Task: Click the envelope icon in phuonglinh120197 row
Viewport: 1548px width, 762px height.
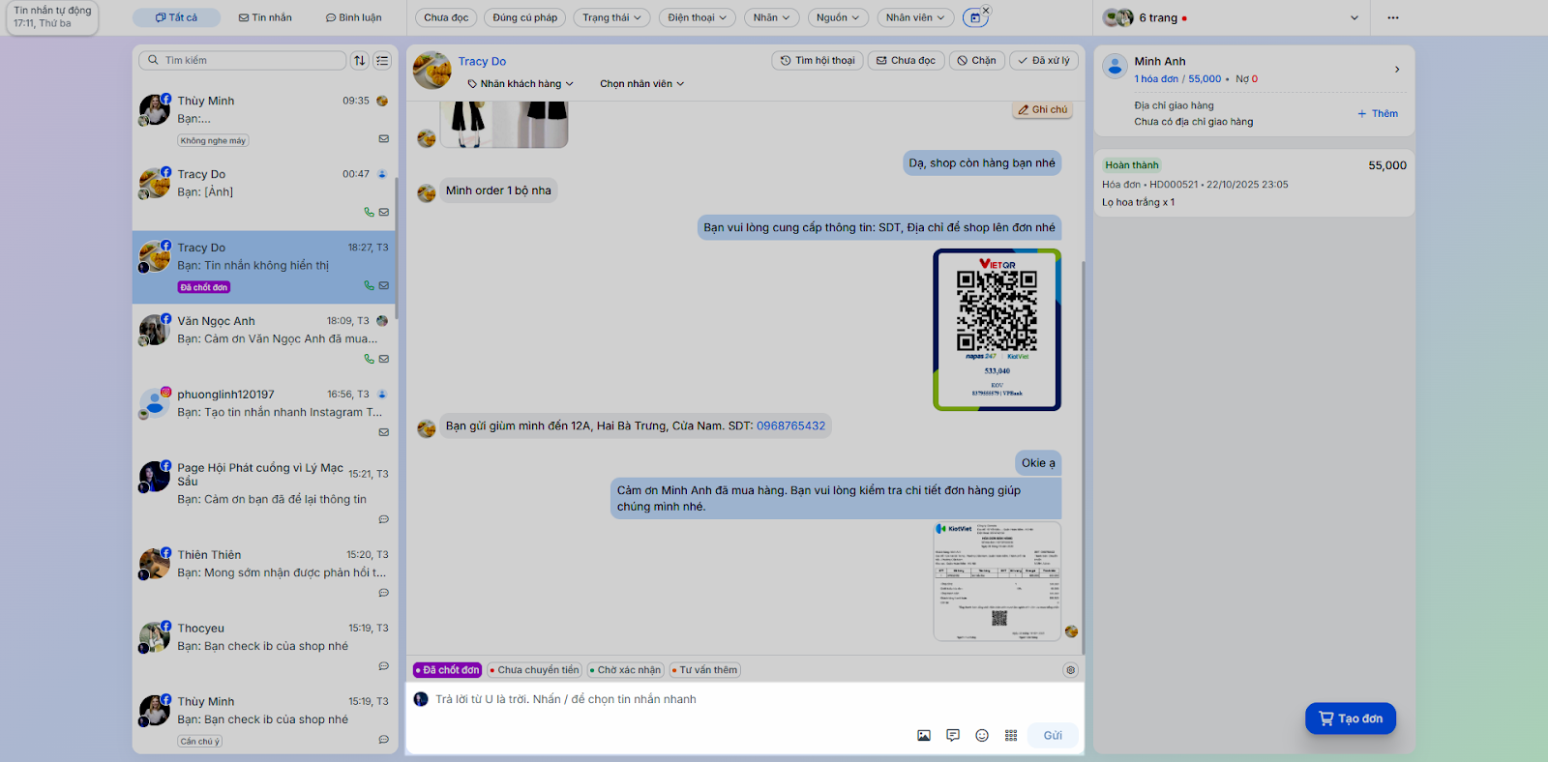Action: (x=384, y=432)
